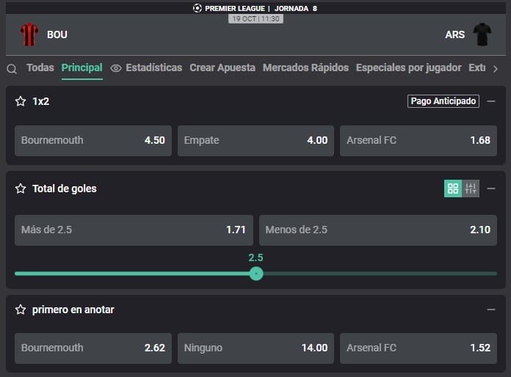Collapse the Total de goles section
Viewport: 511px width, 377px height.
[x=491, y=188]
